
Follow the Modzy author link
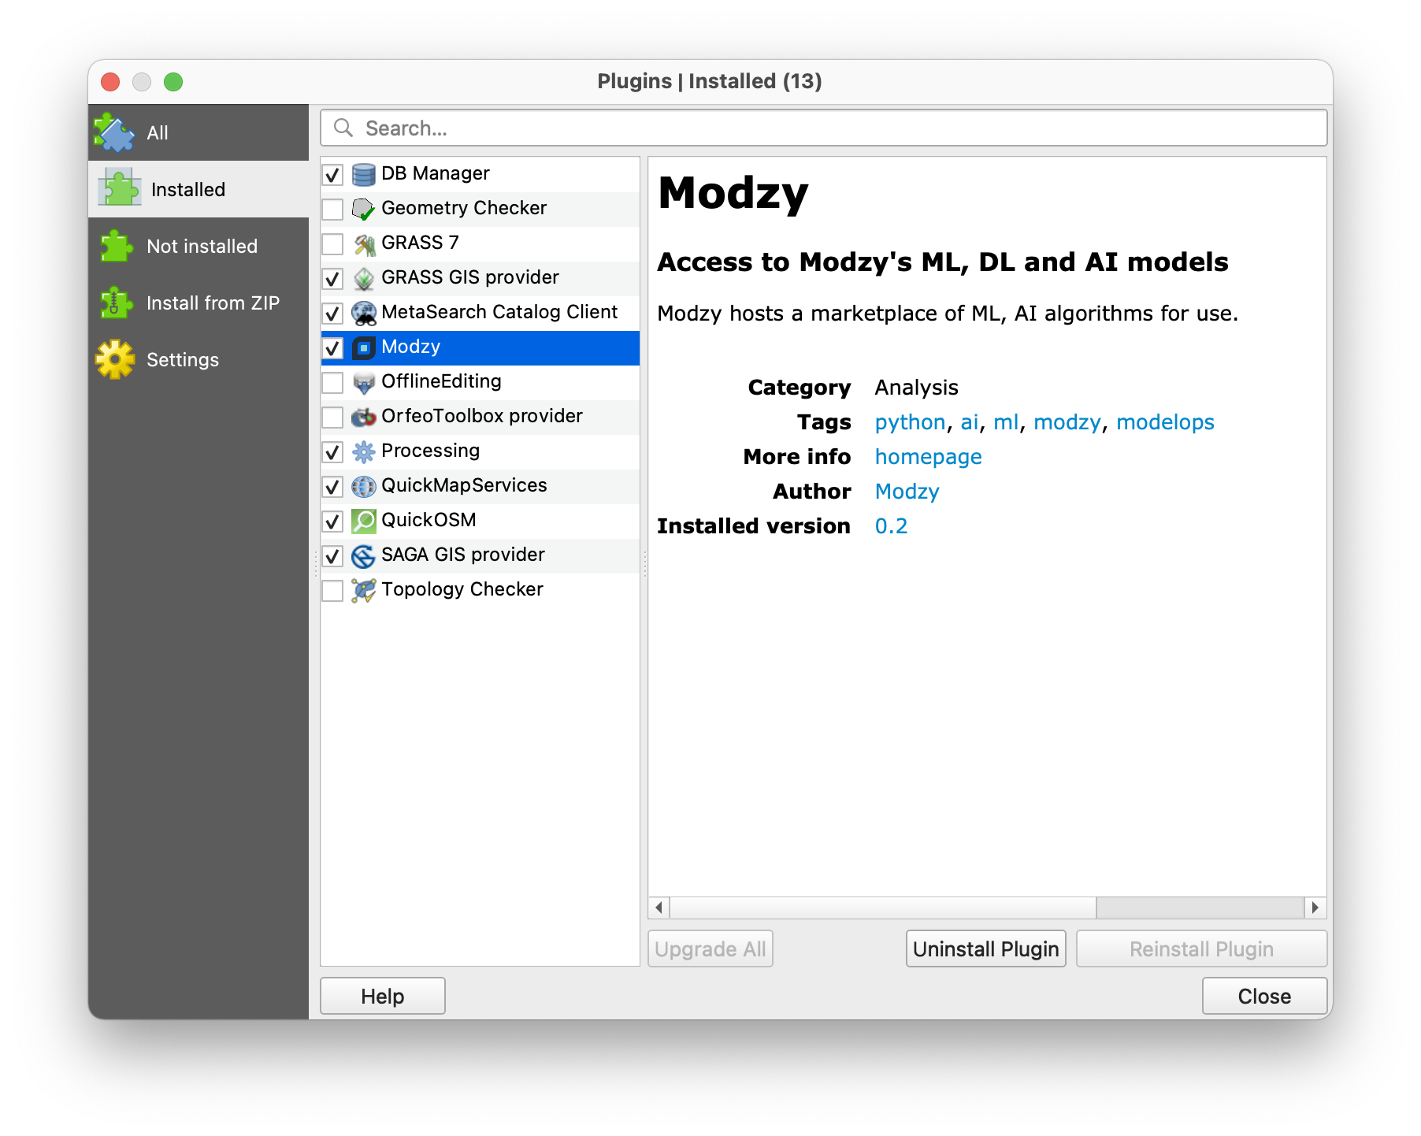tap(907, 492)
